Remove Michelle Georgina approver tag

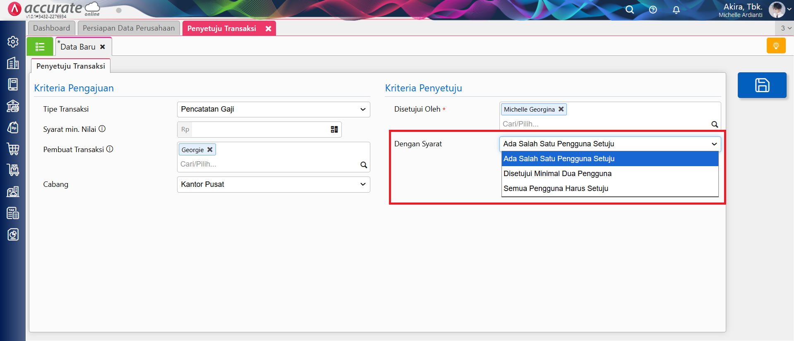coord(561,109)
